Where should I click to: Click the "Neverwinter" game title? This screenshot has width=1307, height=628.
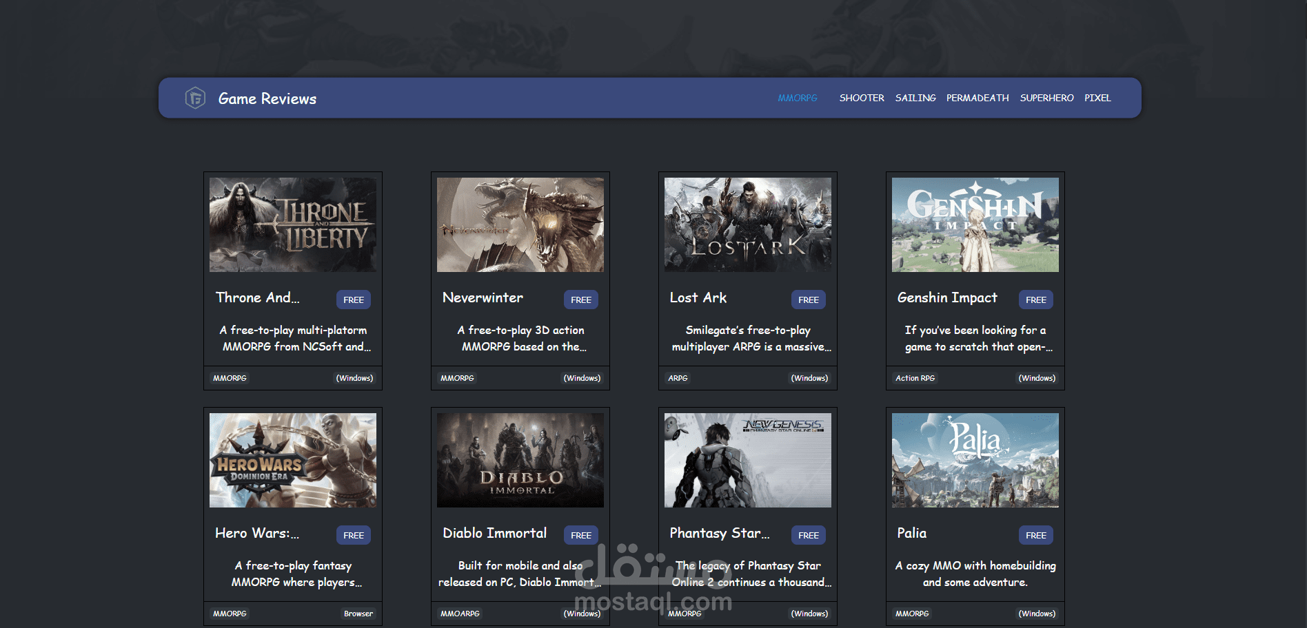[x=483, y=297]
